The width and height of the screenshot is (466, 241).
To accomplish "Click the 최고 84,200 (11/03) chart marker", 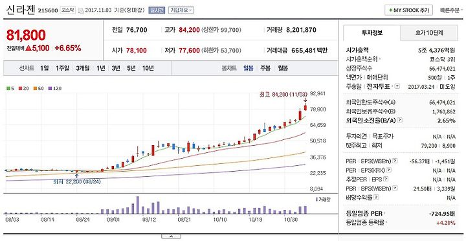I will [283, 95].
